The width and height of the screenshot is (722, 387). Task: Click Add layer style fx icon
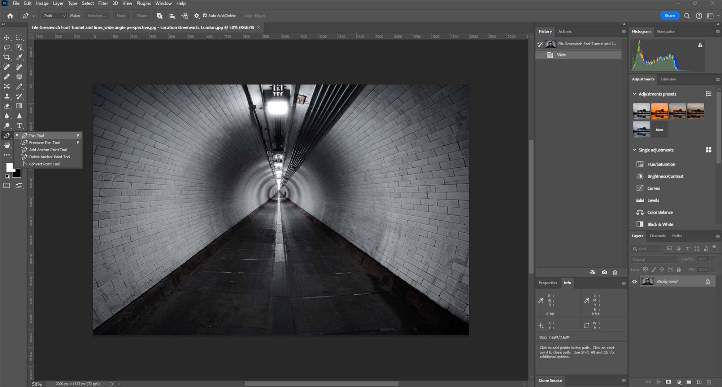(x=658, y=382)
